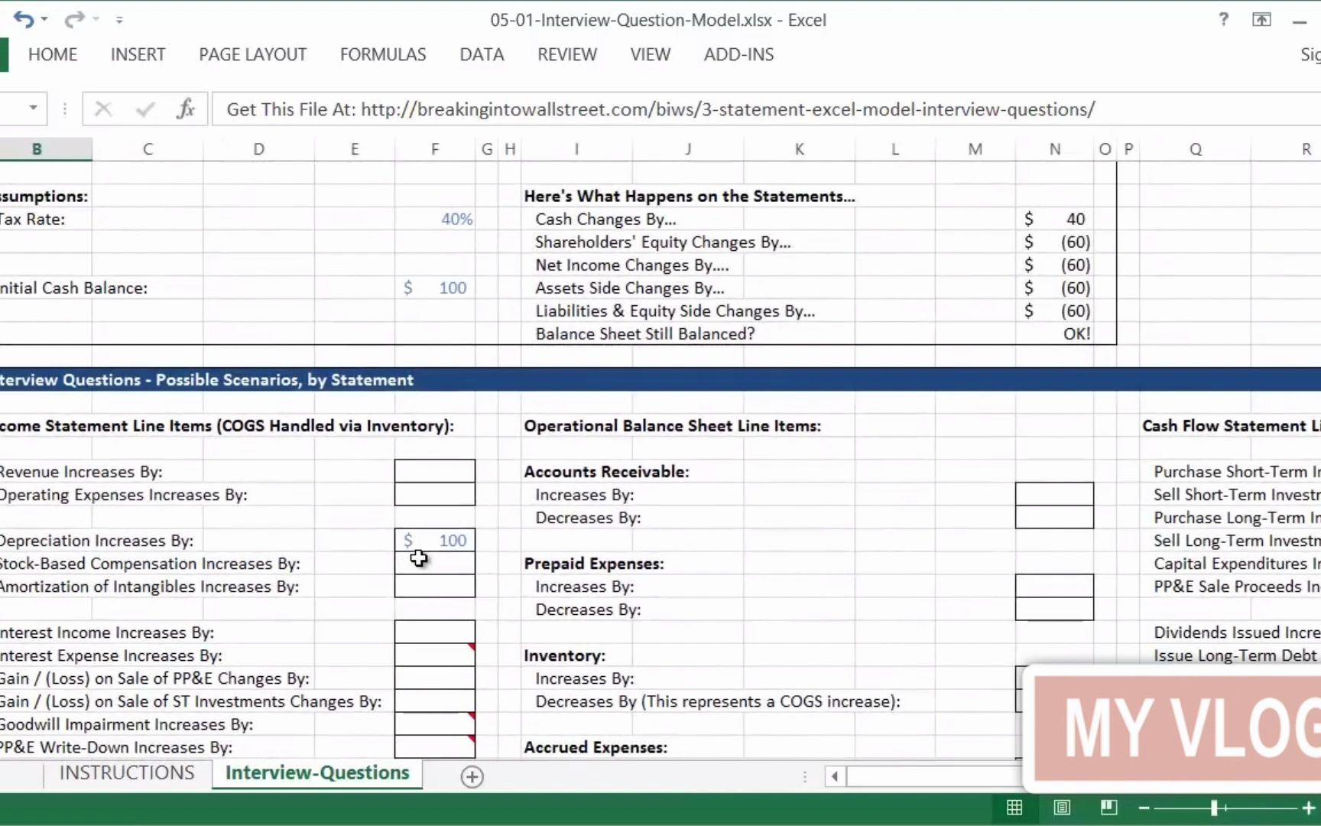Click Amortization of Intangibles input cell

point(435,586)
